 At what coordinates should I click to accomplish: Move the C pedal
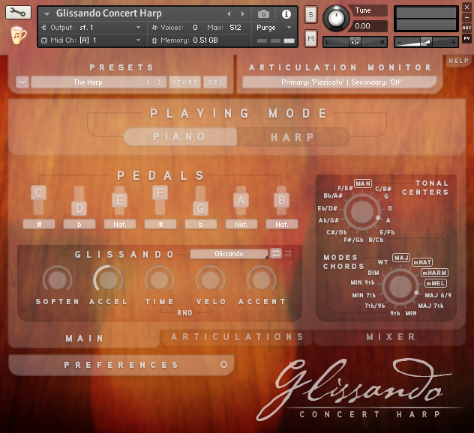(38, 193)
